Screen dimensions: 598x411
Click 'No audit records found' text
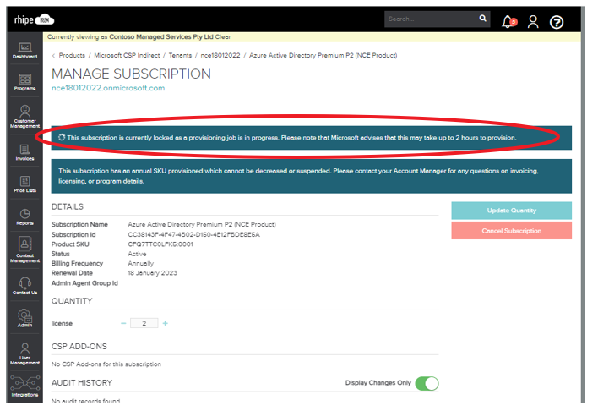[x=85, y=401]
